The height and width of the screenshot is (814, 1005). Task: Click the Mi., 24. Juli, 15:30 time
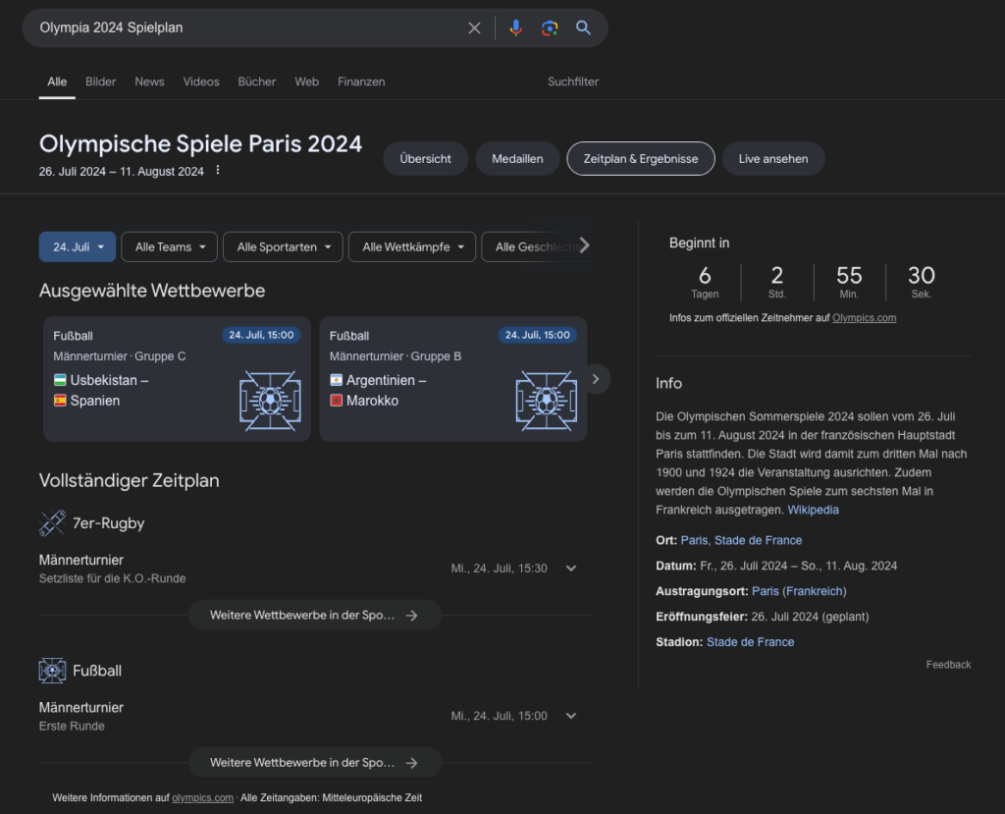(500, 569)
